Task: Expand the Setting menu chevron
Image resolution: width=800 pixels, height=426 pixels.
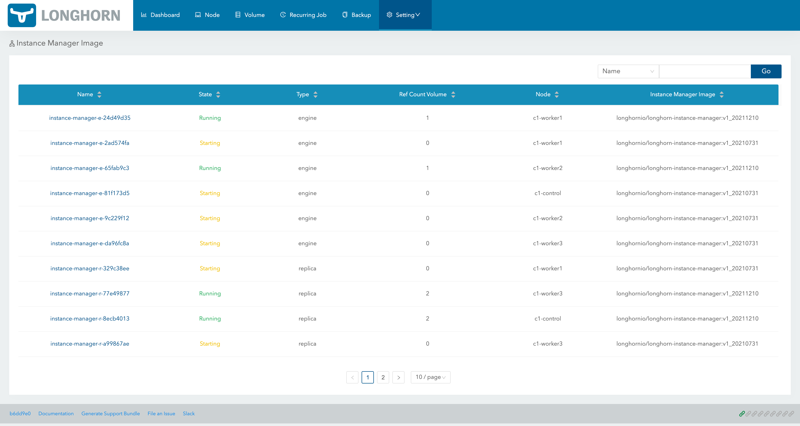Action: click(x=418, y=15)
